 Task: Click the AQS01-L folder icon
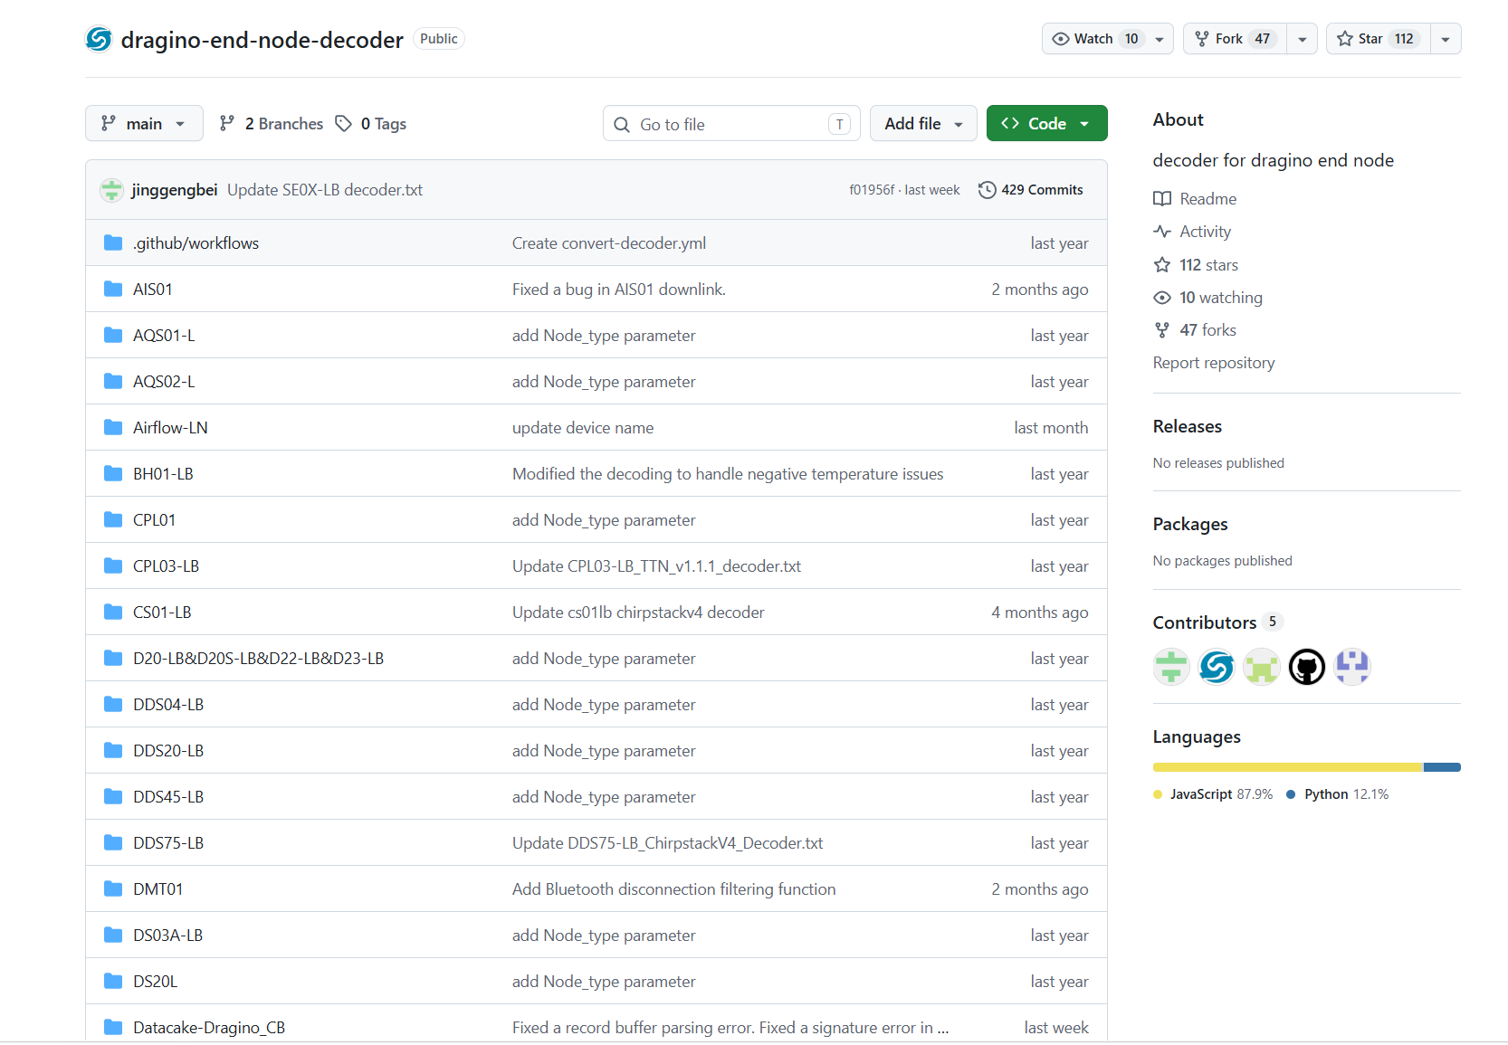(113, 335)
